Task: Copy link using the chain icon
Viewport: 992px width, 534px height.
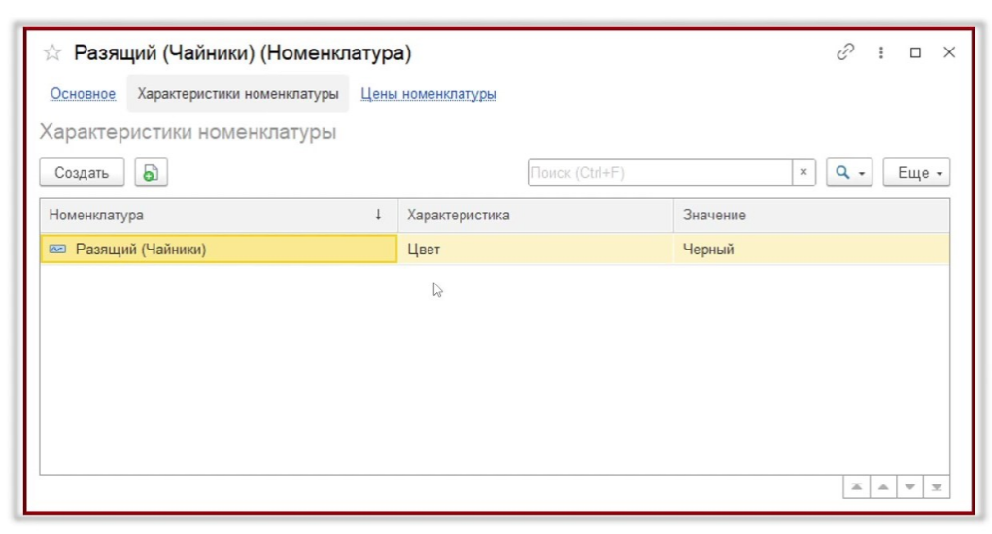Action: [846, 51]
